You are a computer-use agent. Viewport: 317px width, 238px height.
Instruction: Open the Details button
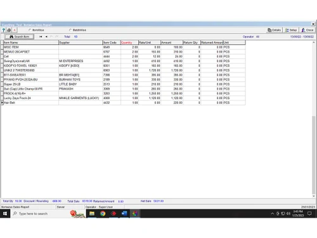275,30
